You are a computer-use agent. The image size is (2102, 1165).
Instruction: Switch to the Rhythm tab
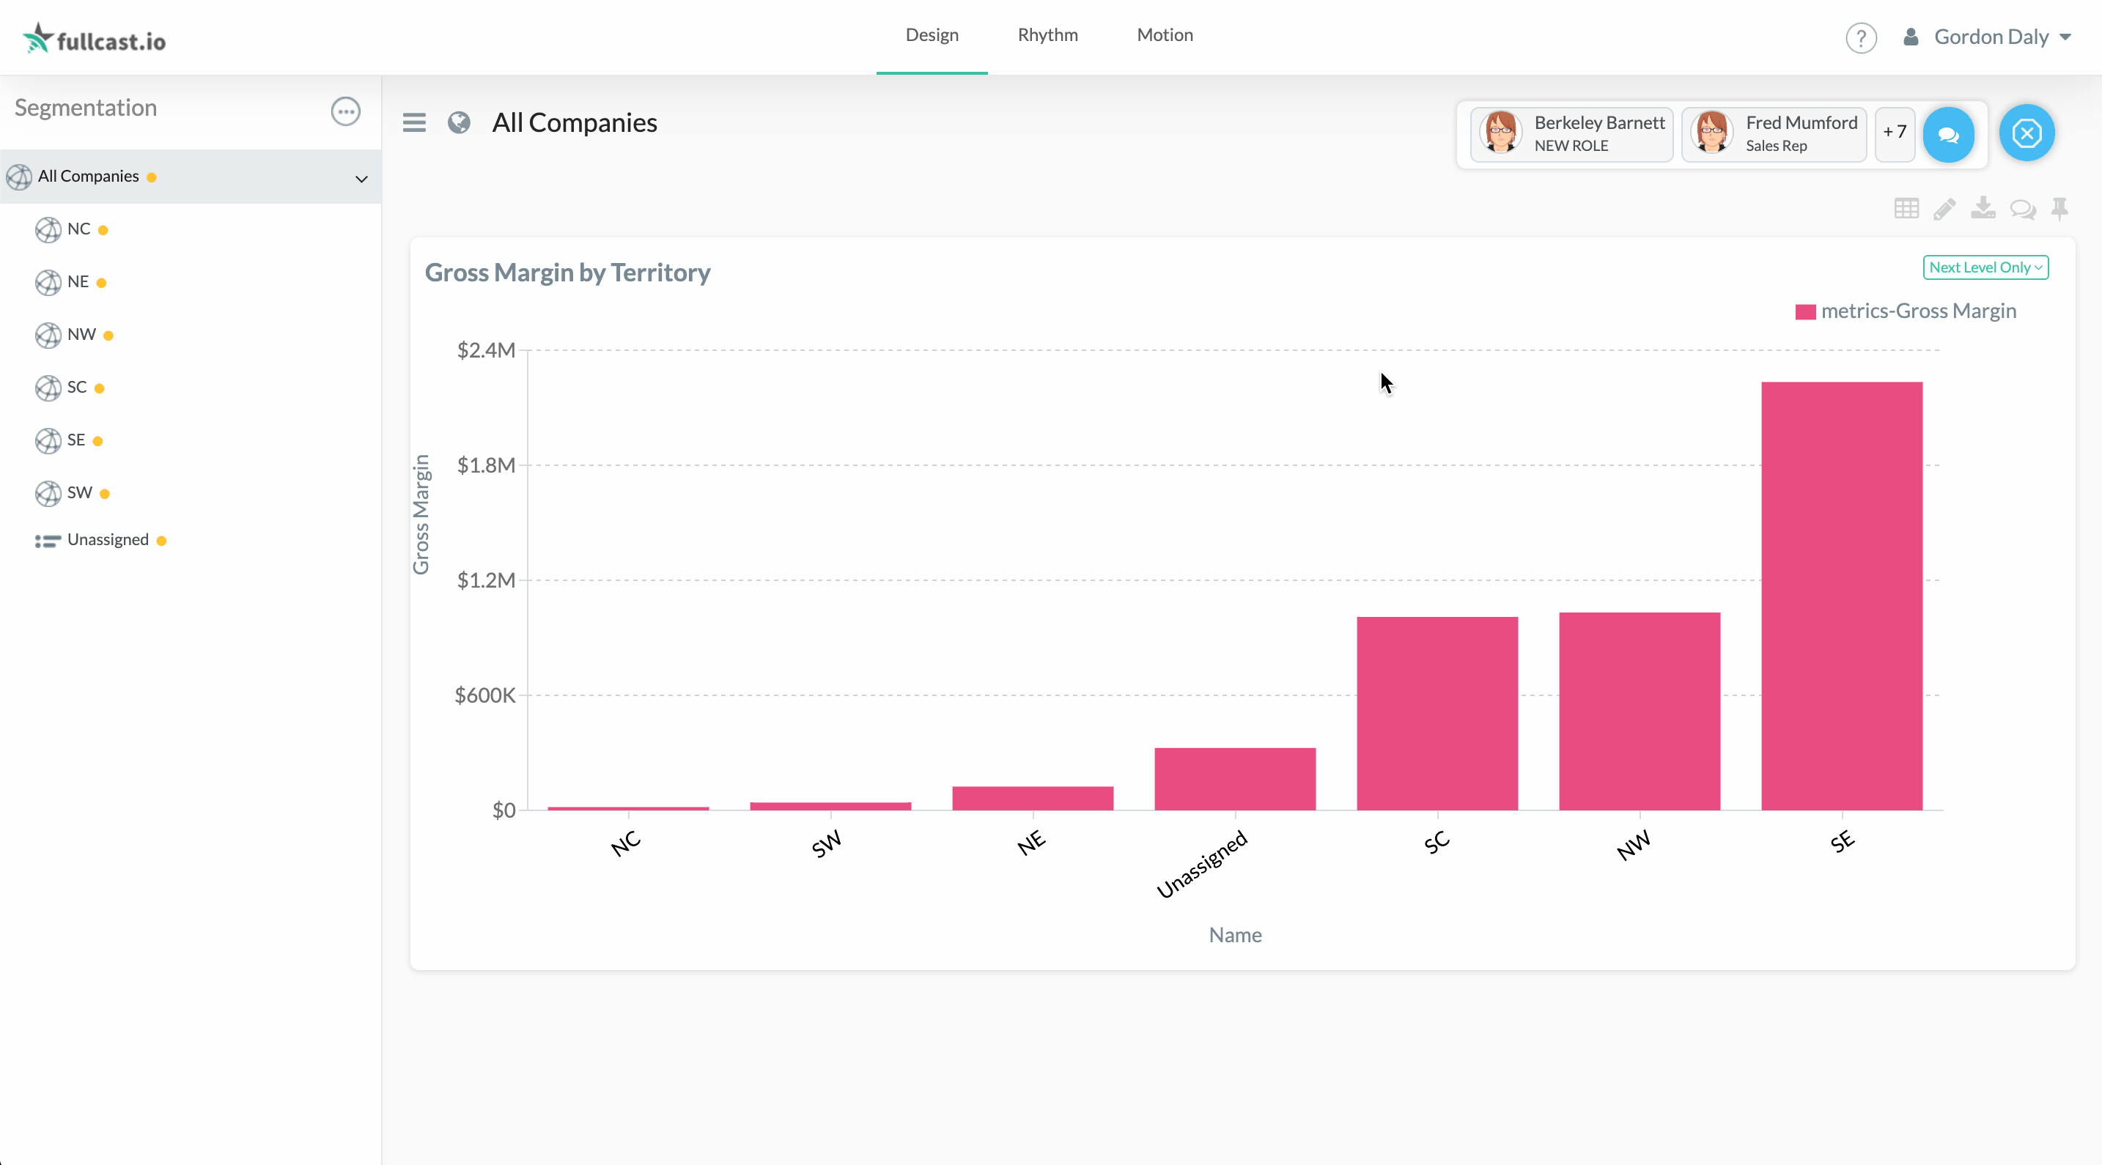click(1047, 35)
